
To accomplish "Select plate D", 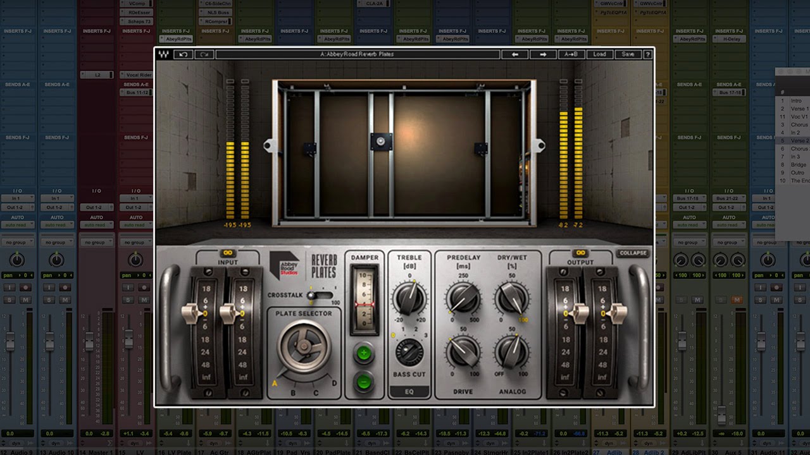I will (334, 383).
